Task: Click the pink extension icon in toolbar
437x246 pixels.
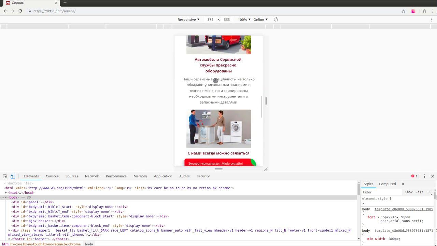Action: (413, 11)
